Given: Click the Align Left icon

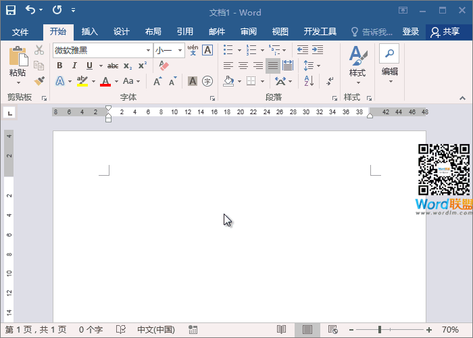Looking at the screenshot, I should tap(228, 66).
